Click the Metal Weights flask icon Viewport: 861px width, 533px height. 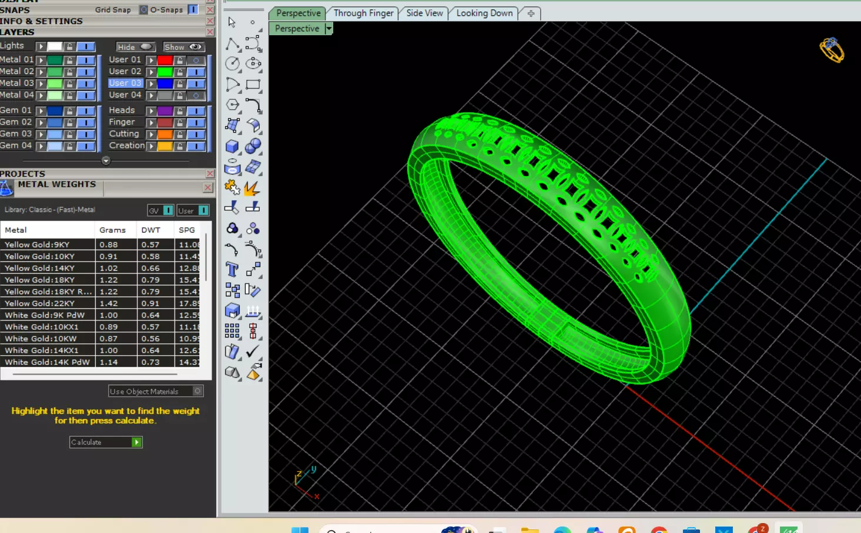point(6,188)
